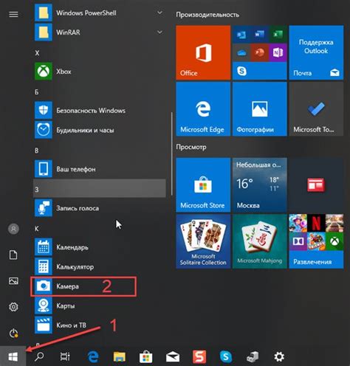Screen dimensions: 350x366
Task: Click the app list scrollbar
Action: (x=171, y=153)
